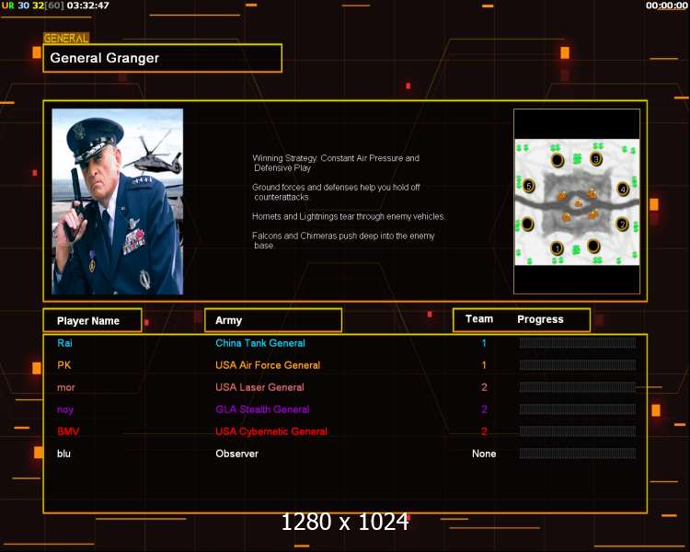Click the Falcons and Chimeras text
Image resolution: width=690 pixels, height=552 pixels.
click(x=343, y=240)
